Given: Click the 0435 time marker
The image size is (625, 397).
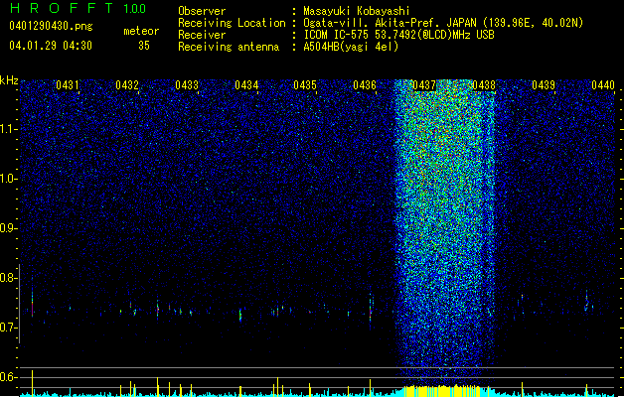Looking at the screenshot, I should 305,85.
